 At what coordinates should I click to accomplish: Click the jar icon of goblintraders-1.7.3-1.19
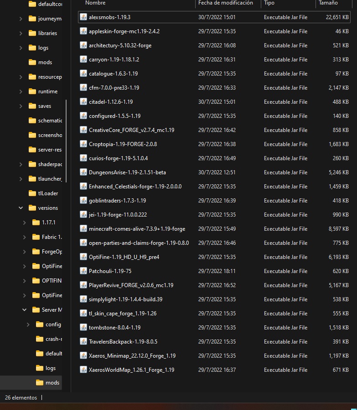point(83,201)
